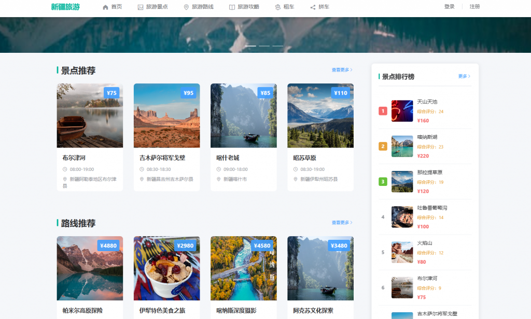Viewport: 531px width, 319px height.
Task: Click the ¥95 price tag badge
Action: pos(188,93)
